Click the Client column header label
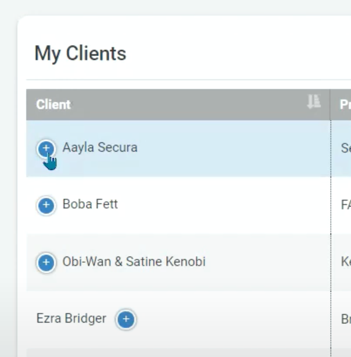 click(53, 105)
